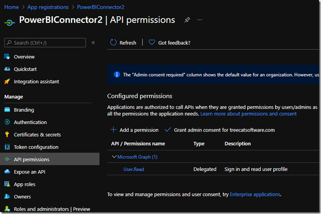The image size is (321, 214).
Task: Open the User.Read permission
Action: [134, 169]
